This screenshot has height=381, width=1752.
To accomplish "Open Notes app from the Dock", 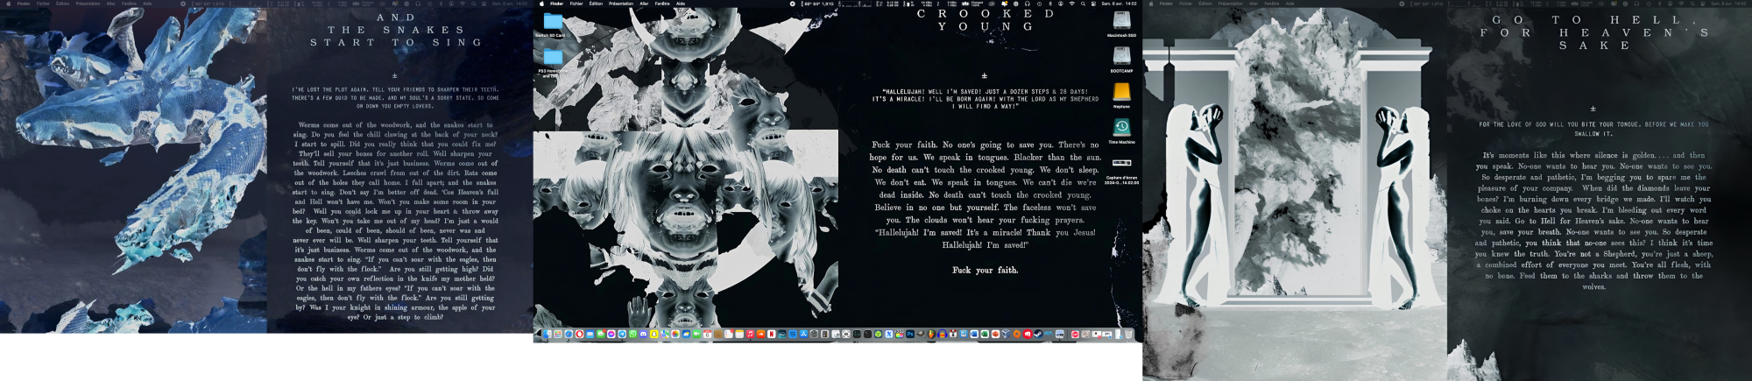I will pyautogui.click(x=739, y=334).
